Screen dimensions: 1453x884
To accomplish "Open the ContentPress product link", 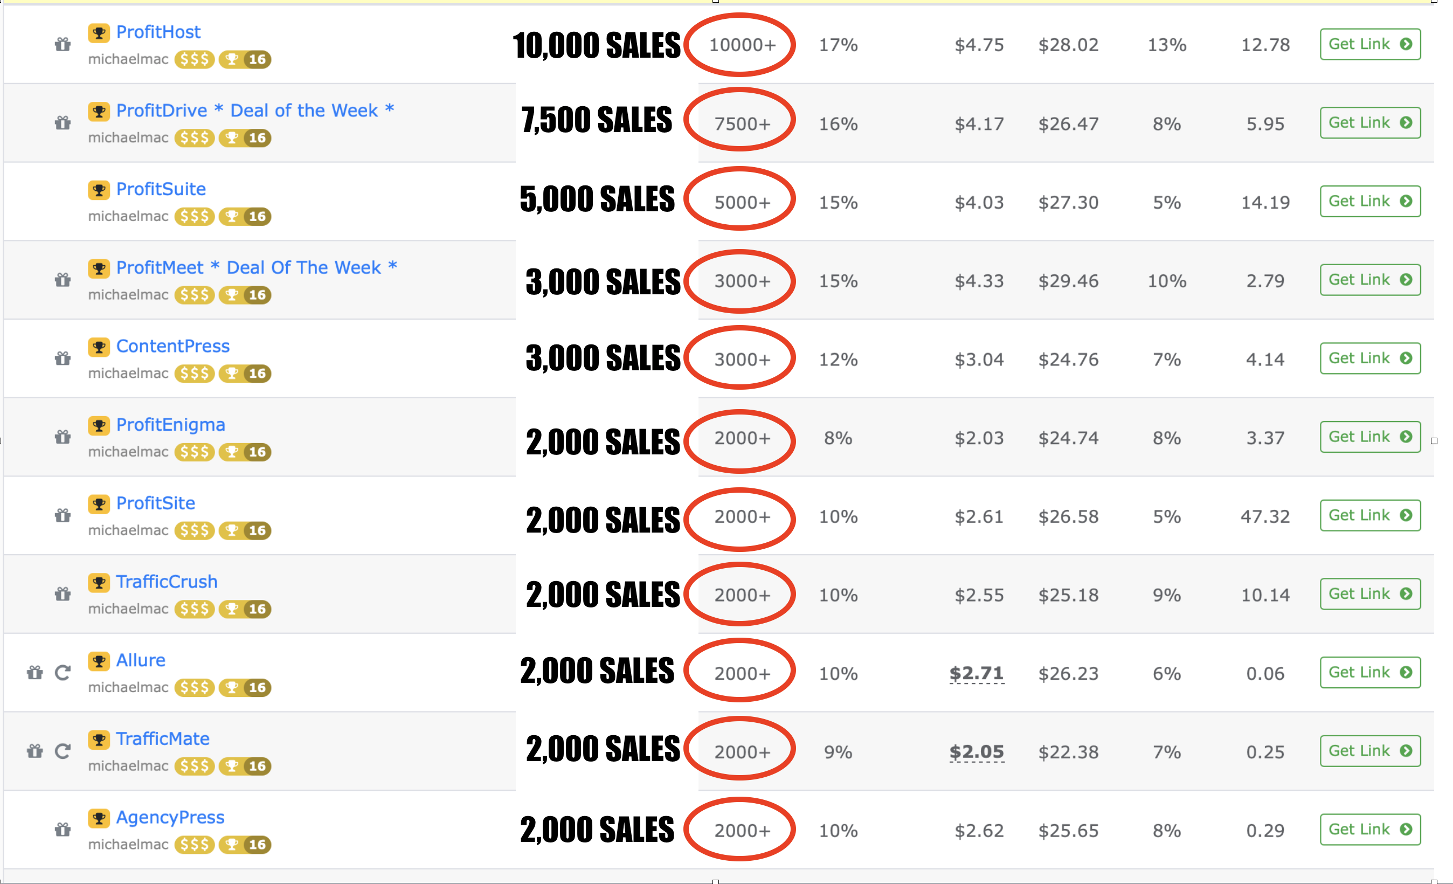I will [x=173, y=346].
